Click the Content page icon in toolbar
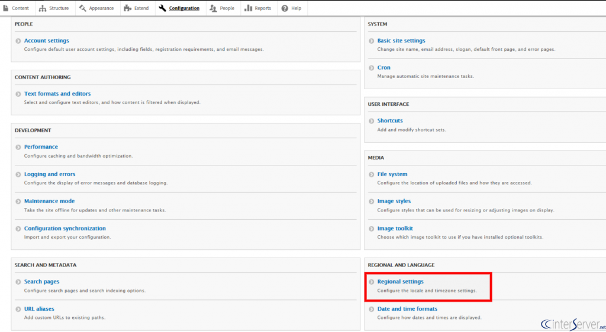The image size is (606, 332). (x=6, y=8)
